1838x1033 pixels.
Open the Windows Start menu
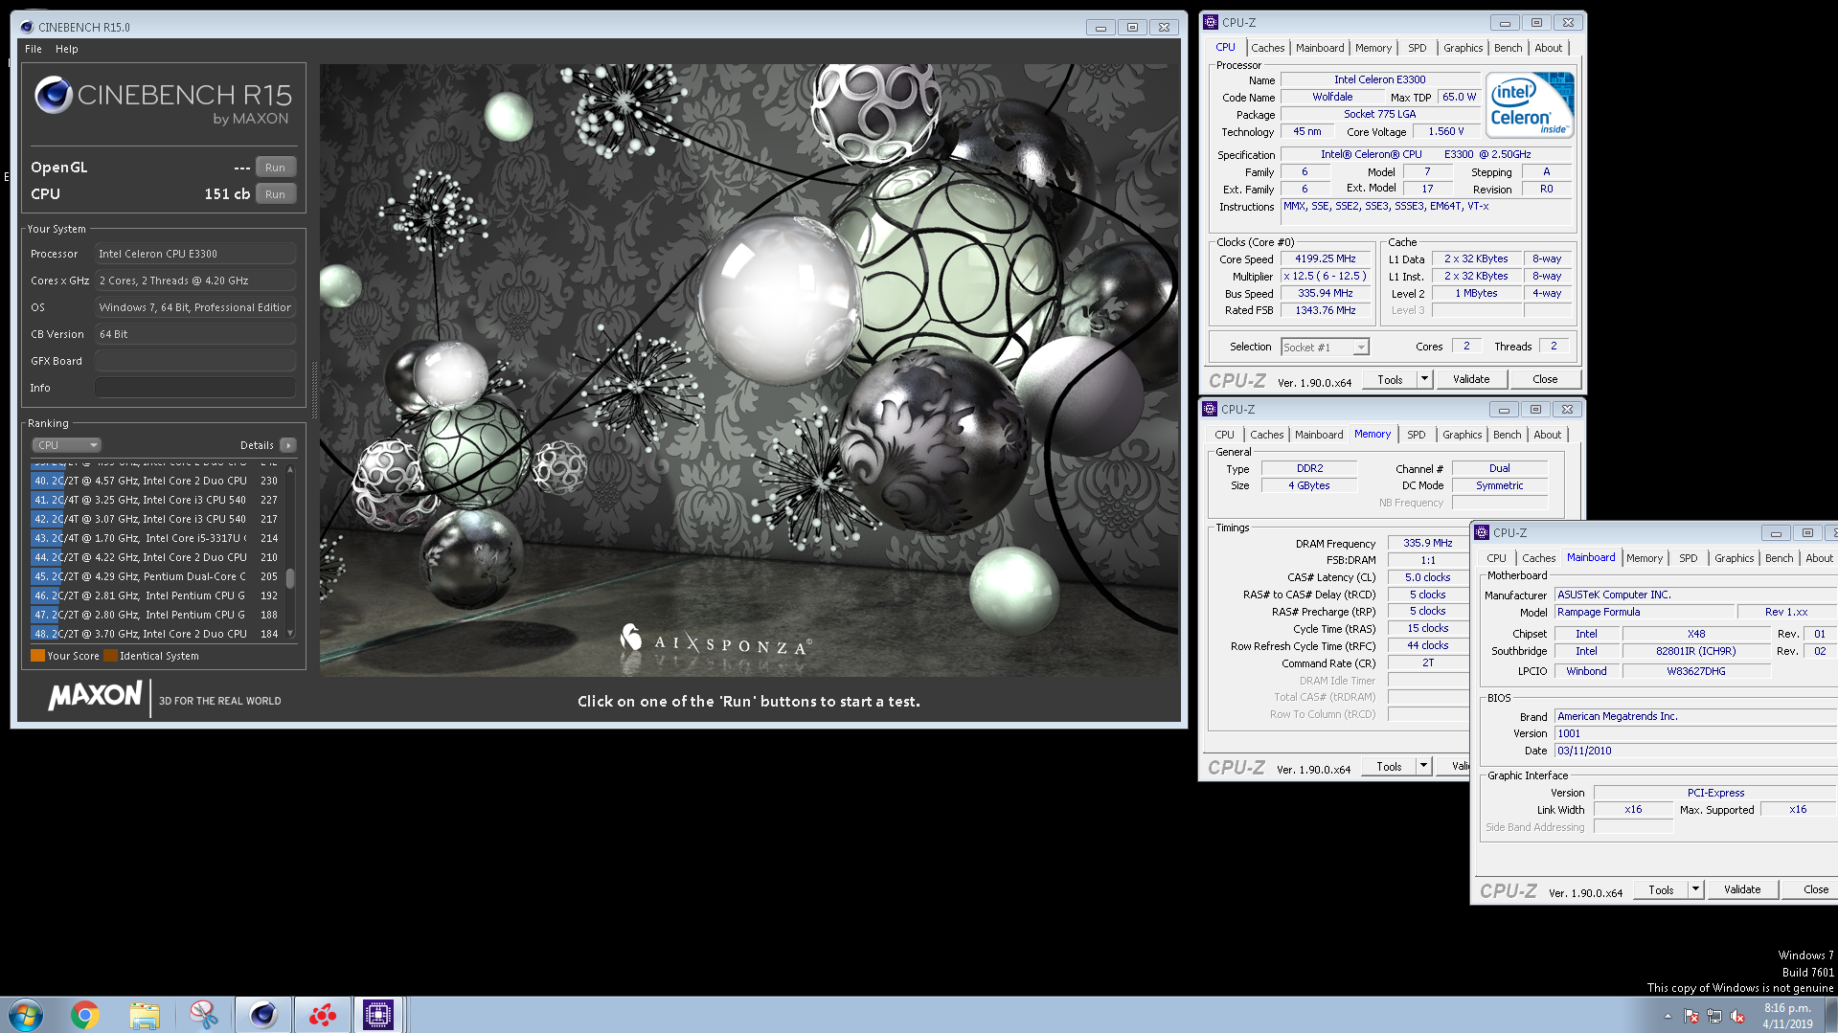(x=25, y=1014)
